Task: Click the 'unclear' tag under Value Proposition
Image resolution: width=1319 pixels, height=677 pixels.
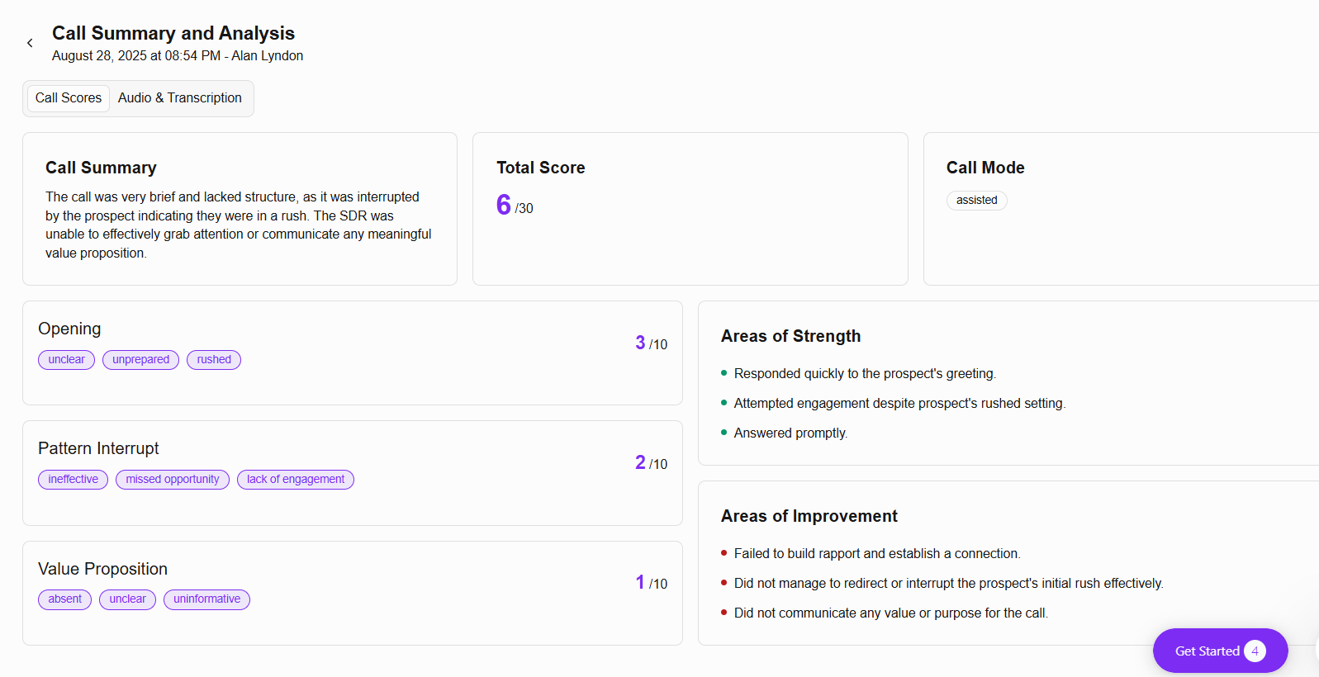Action: click(x=127, y=599)
